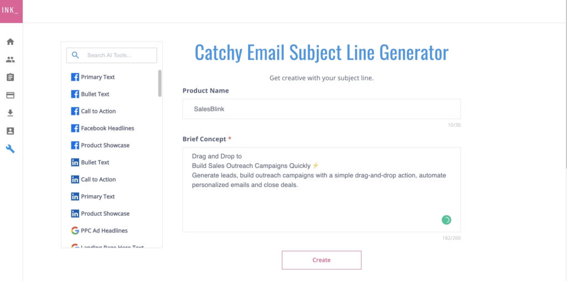Click the search magnifier icon
567x281 pixels.
pos(75,55)
